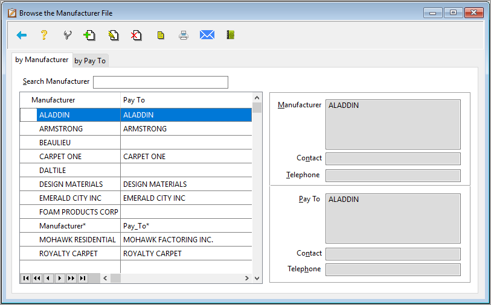Edit record using the pencil page icon
The height and width of the screenshot is (305, 491).
tap(114, 35)
